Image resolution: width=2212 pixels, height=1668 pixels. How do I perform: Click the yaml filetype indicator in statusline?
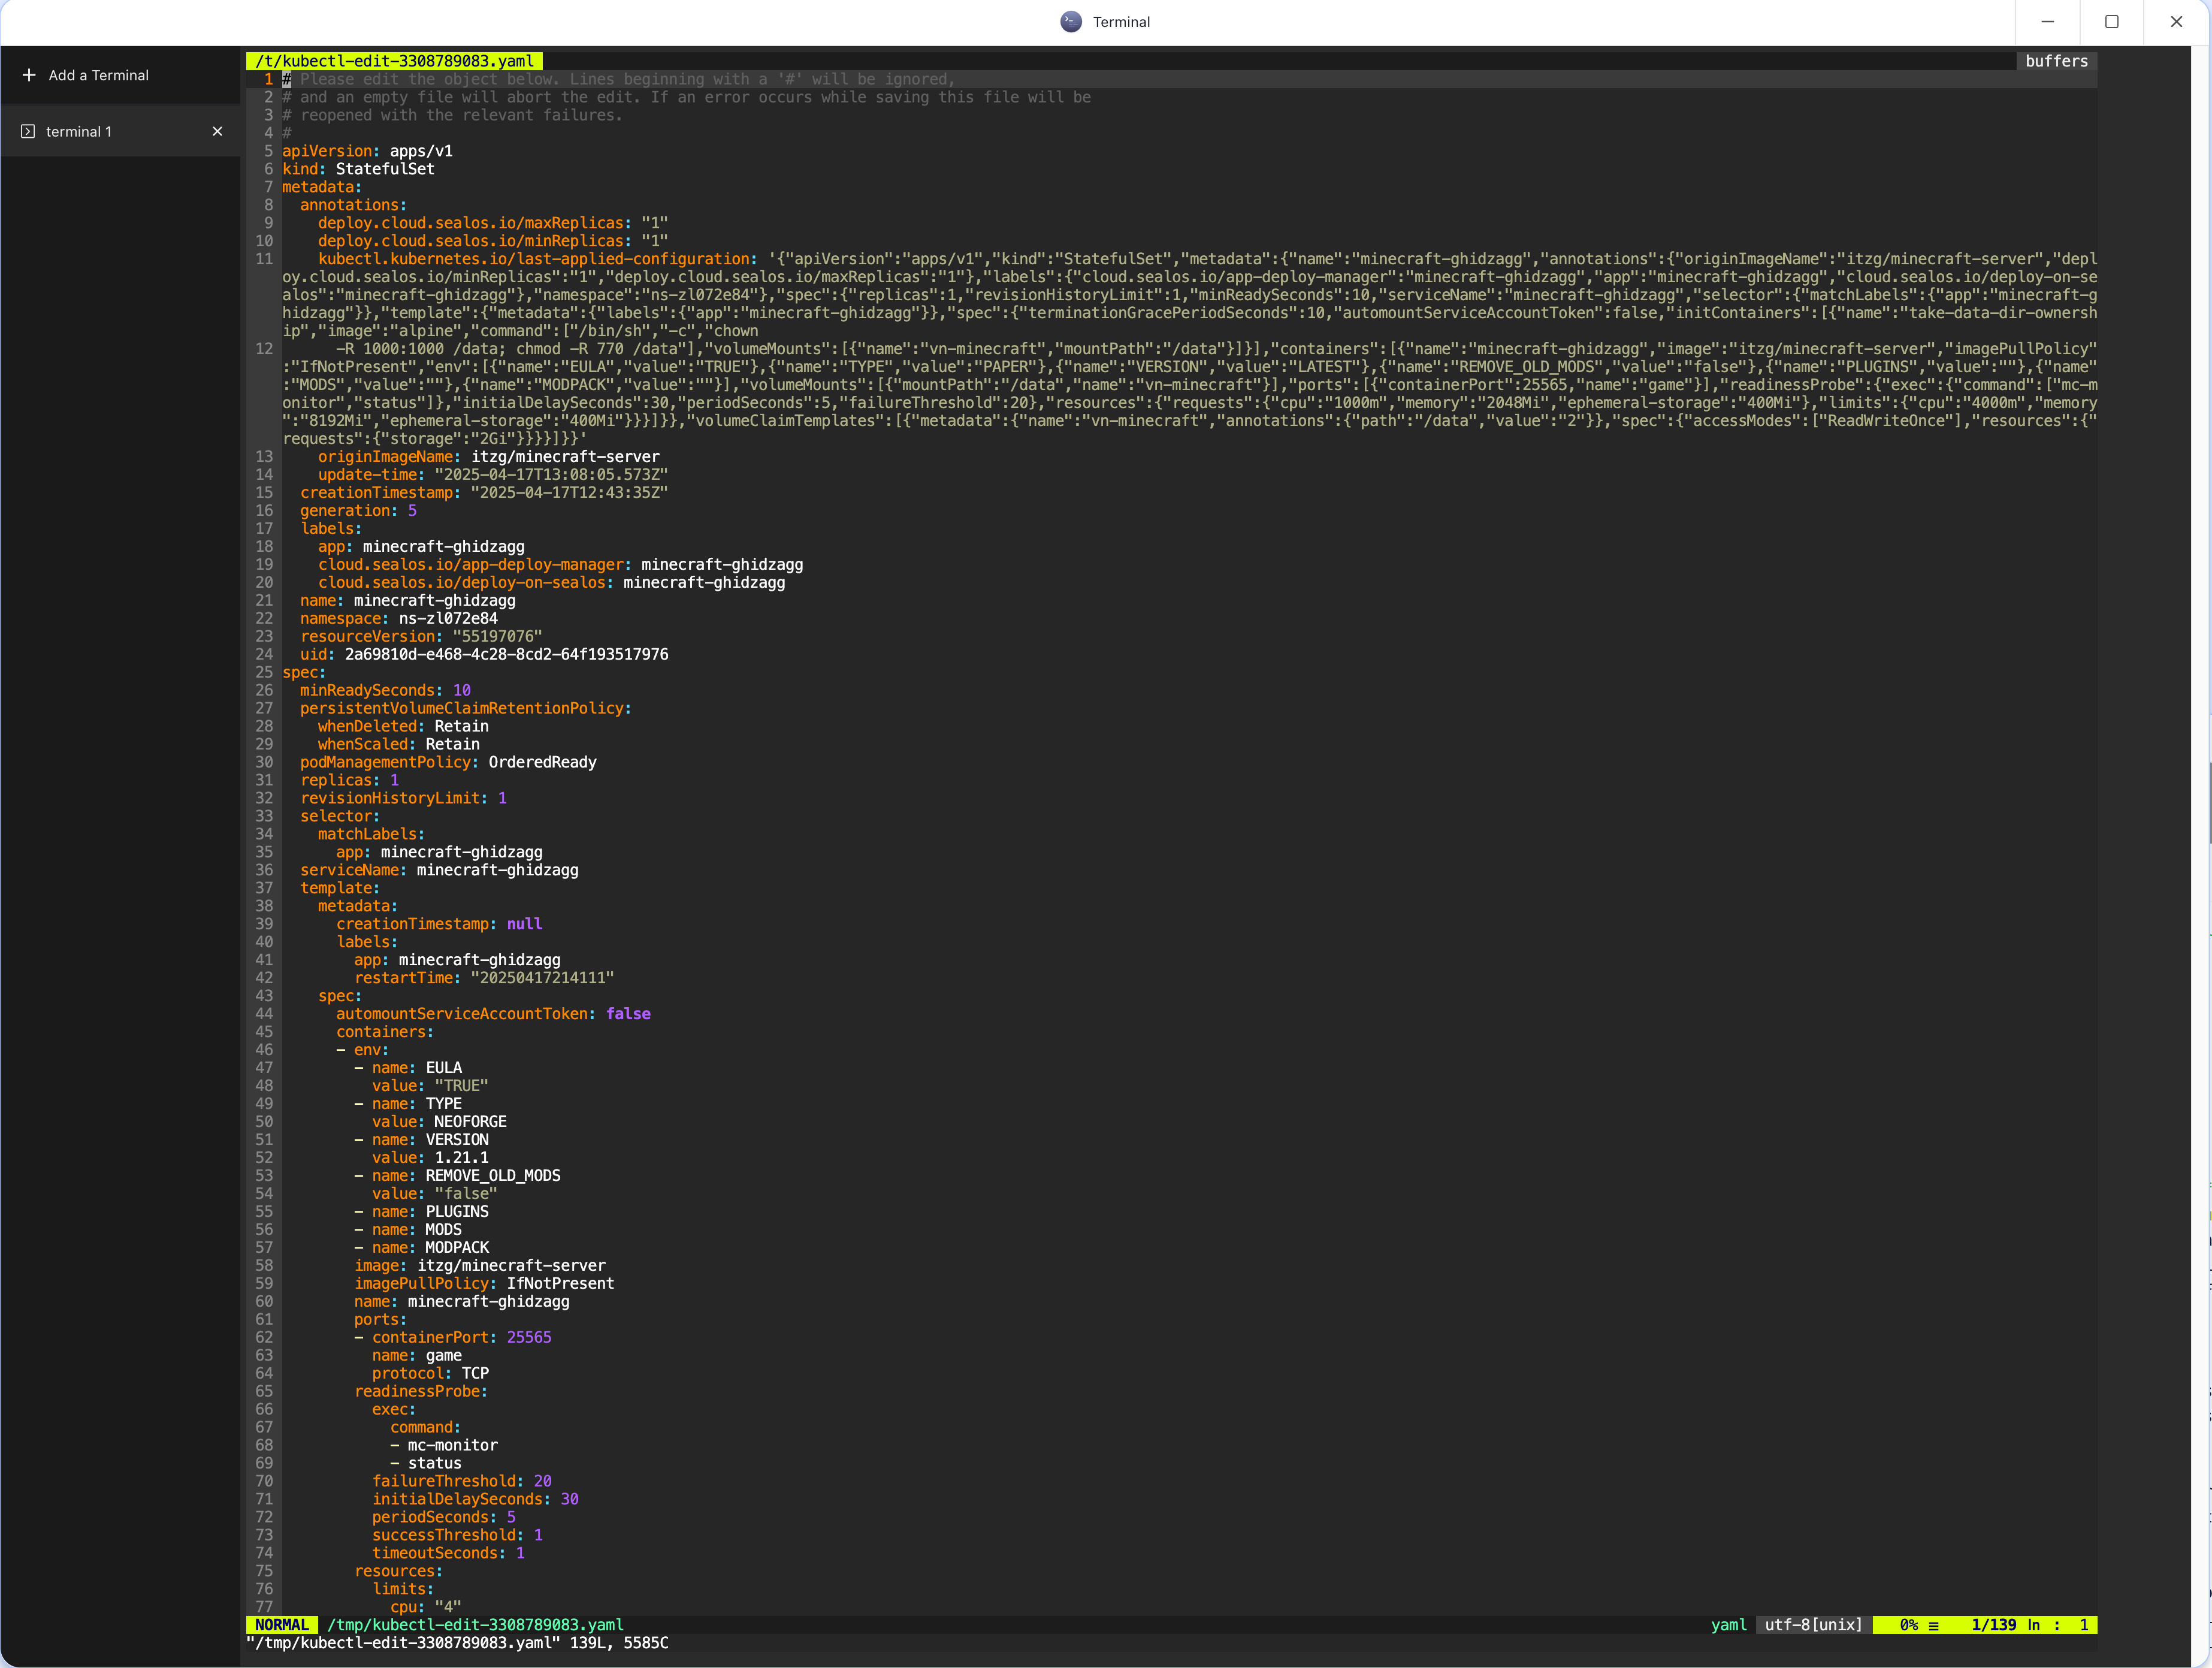click(x=1728, y=1625)
